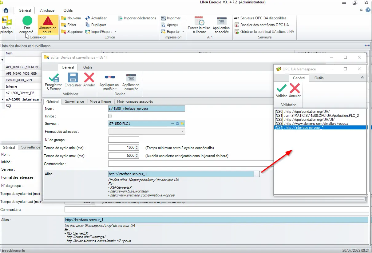Select the [NS0] opcfoundation.org/UA/ entry
372x253 pixels.
coord(320,112)
